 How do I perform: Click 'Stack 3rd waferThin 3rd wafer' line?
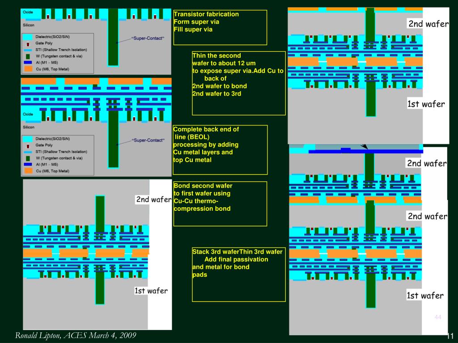coord(237,252)
